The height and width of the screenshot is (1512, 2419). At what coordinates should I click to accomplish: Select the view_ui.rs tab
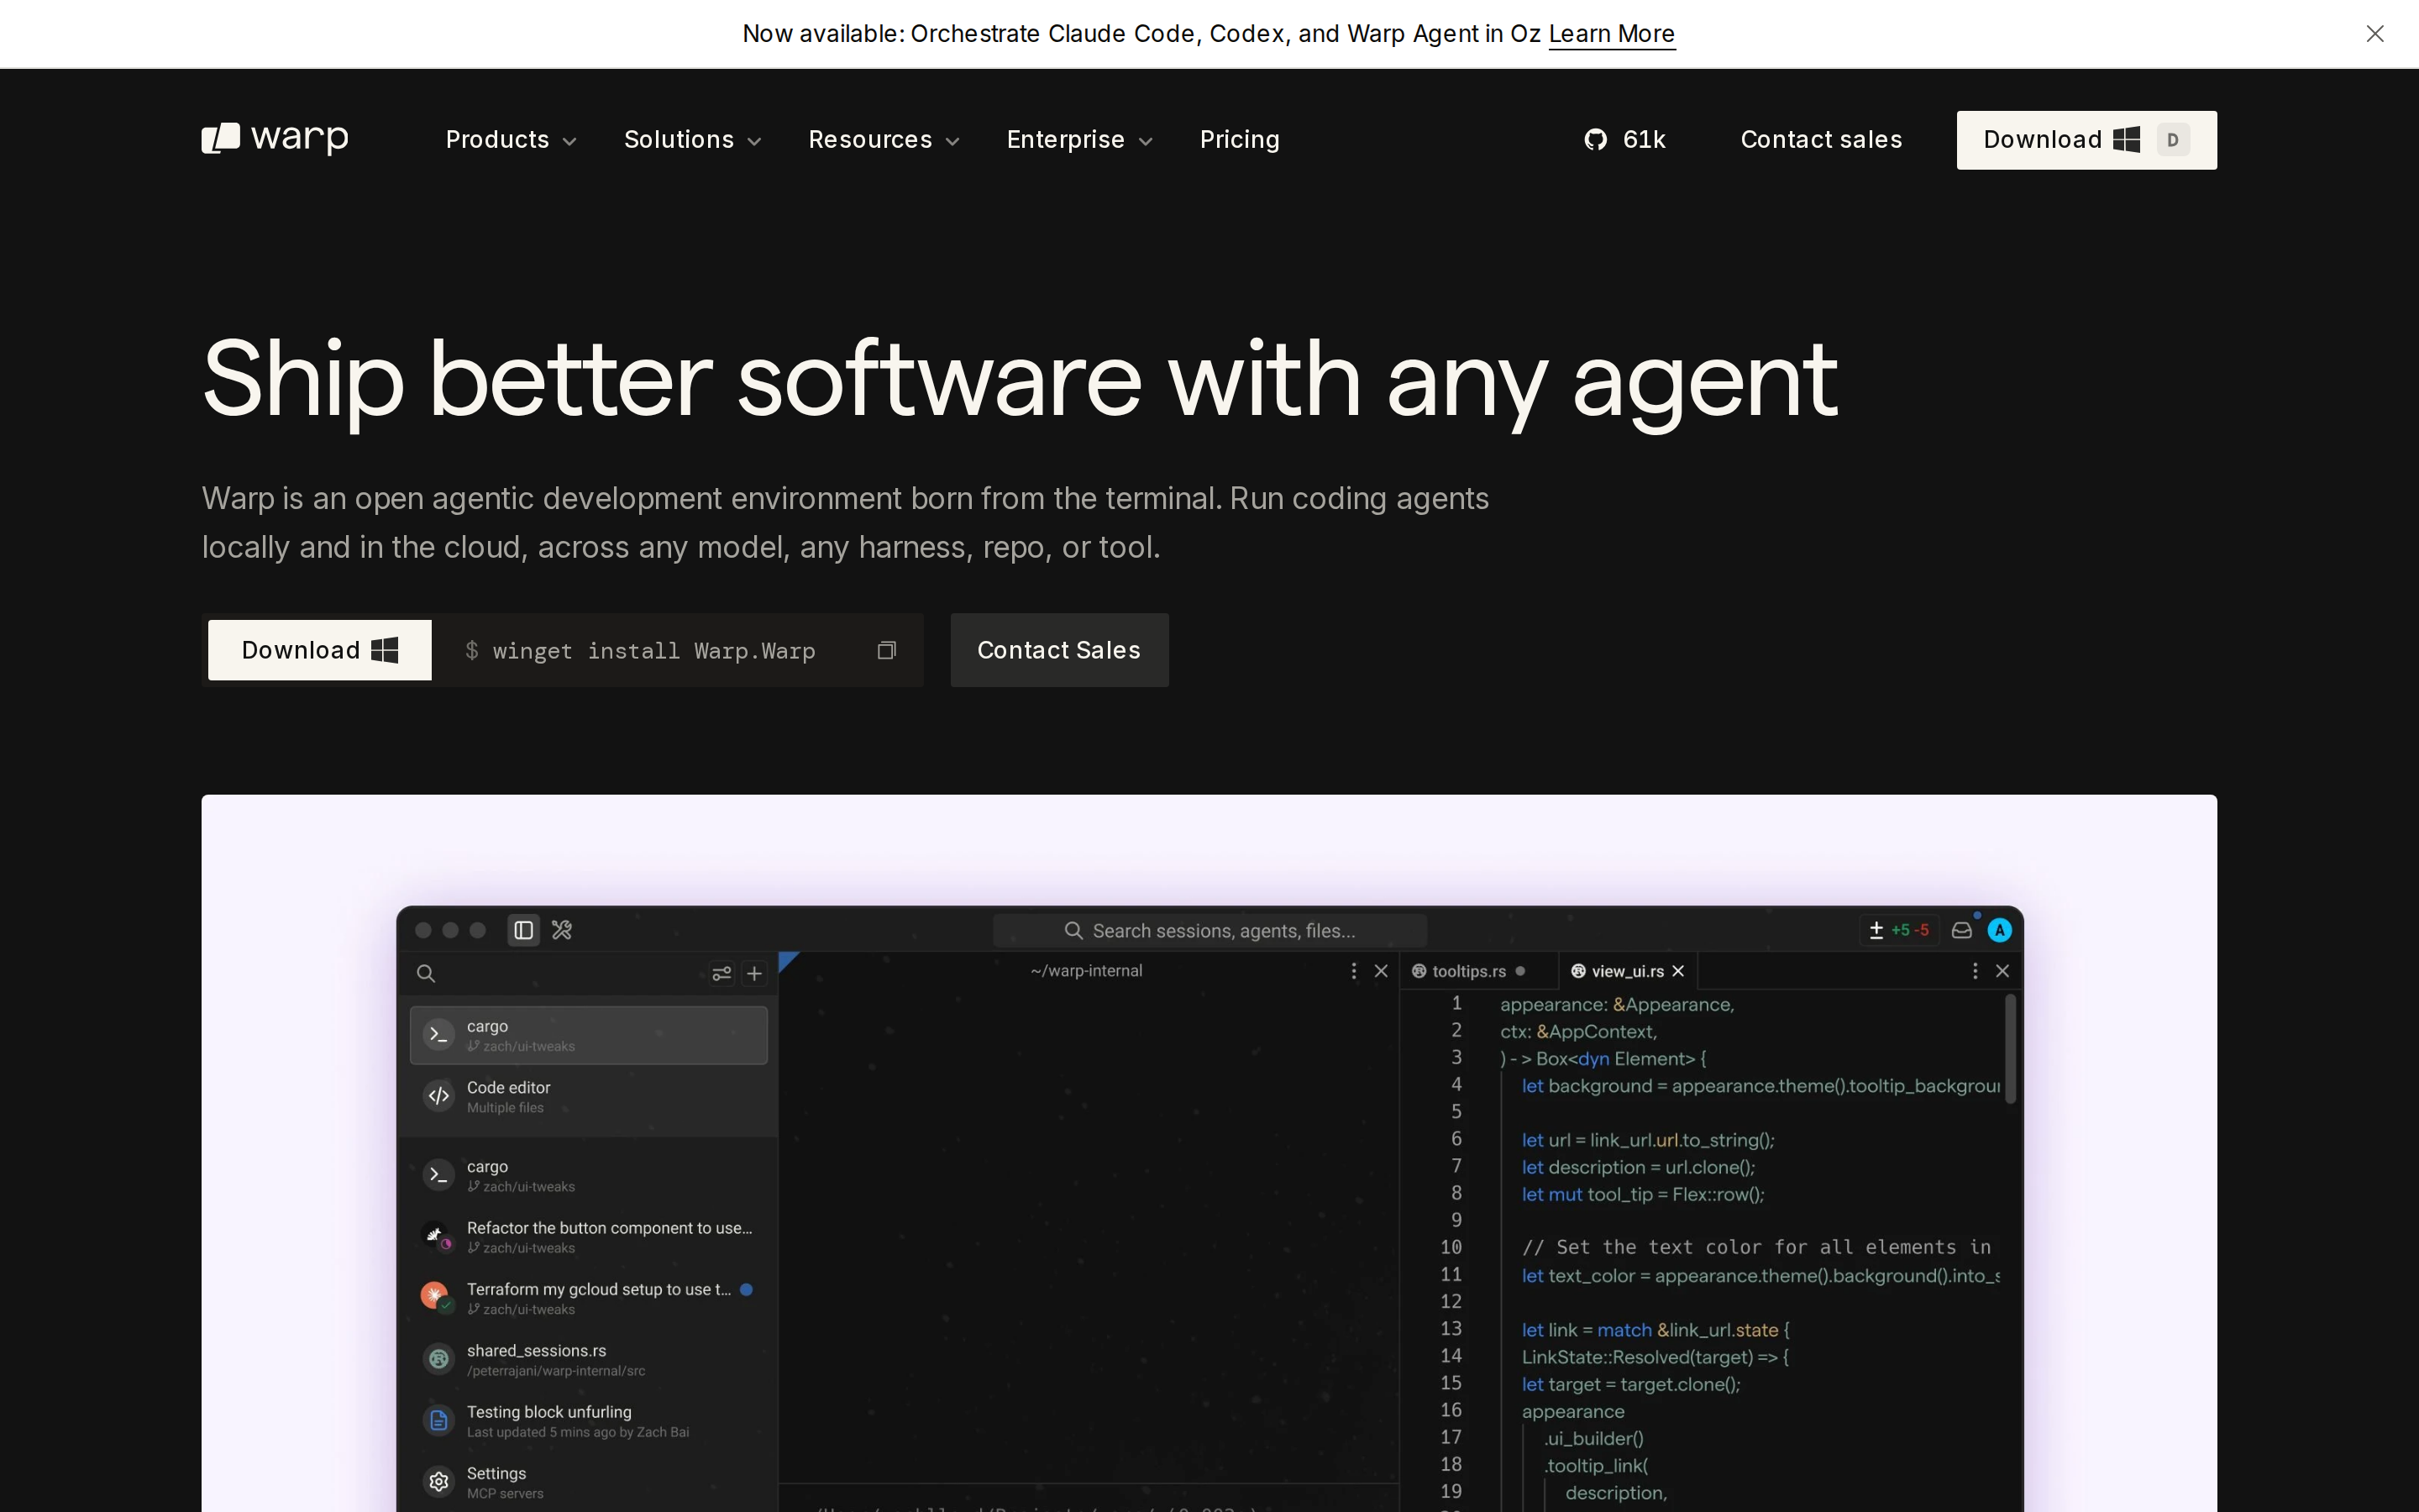(x=1627, y=971)
